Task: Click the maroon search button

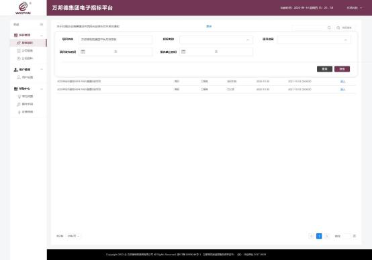Action: (x=342, y=69)
